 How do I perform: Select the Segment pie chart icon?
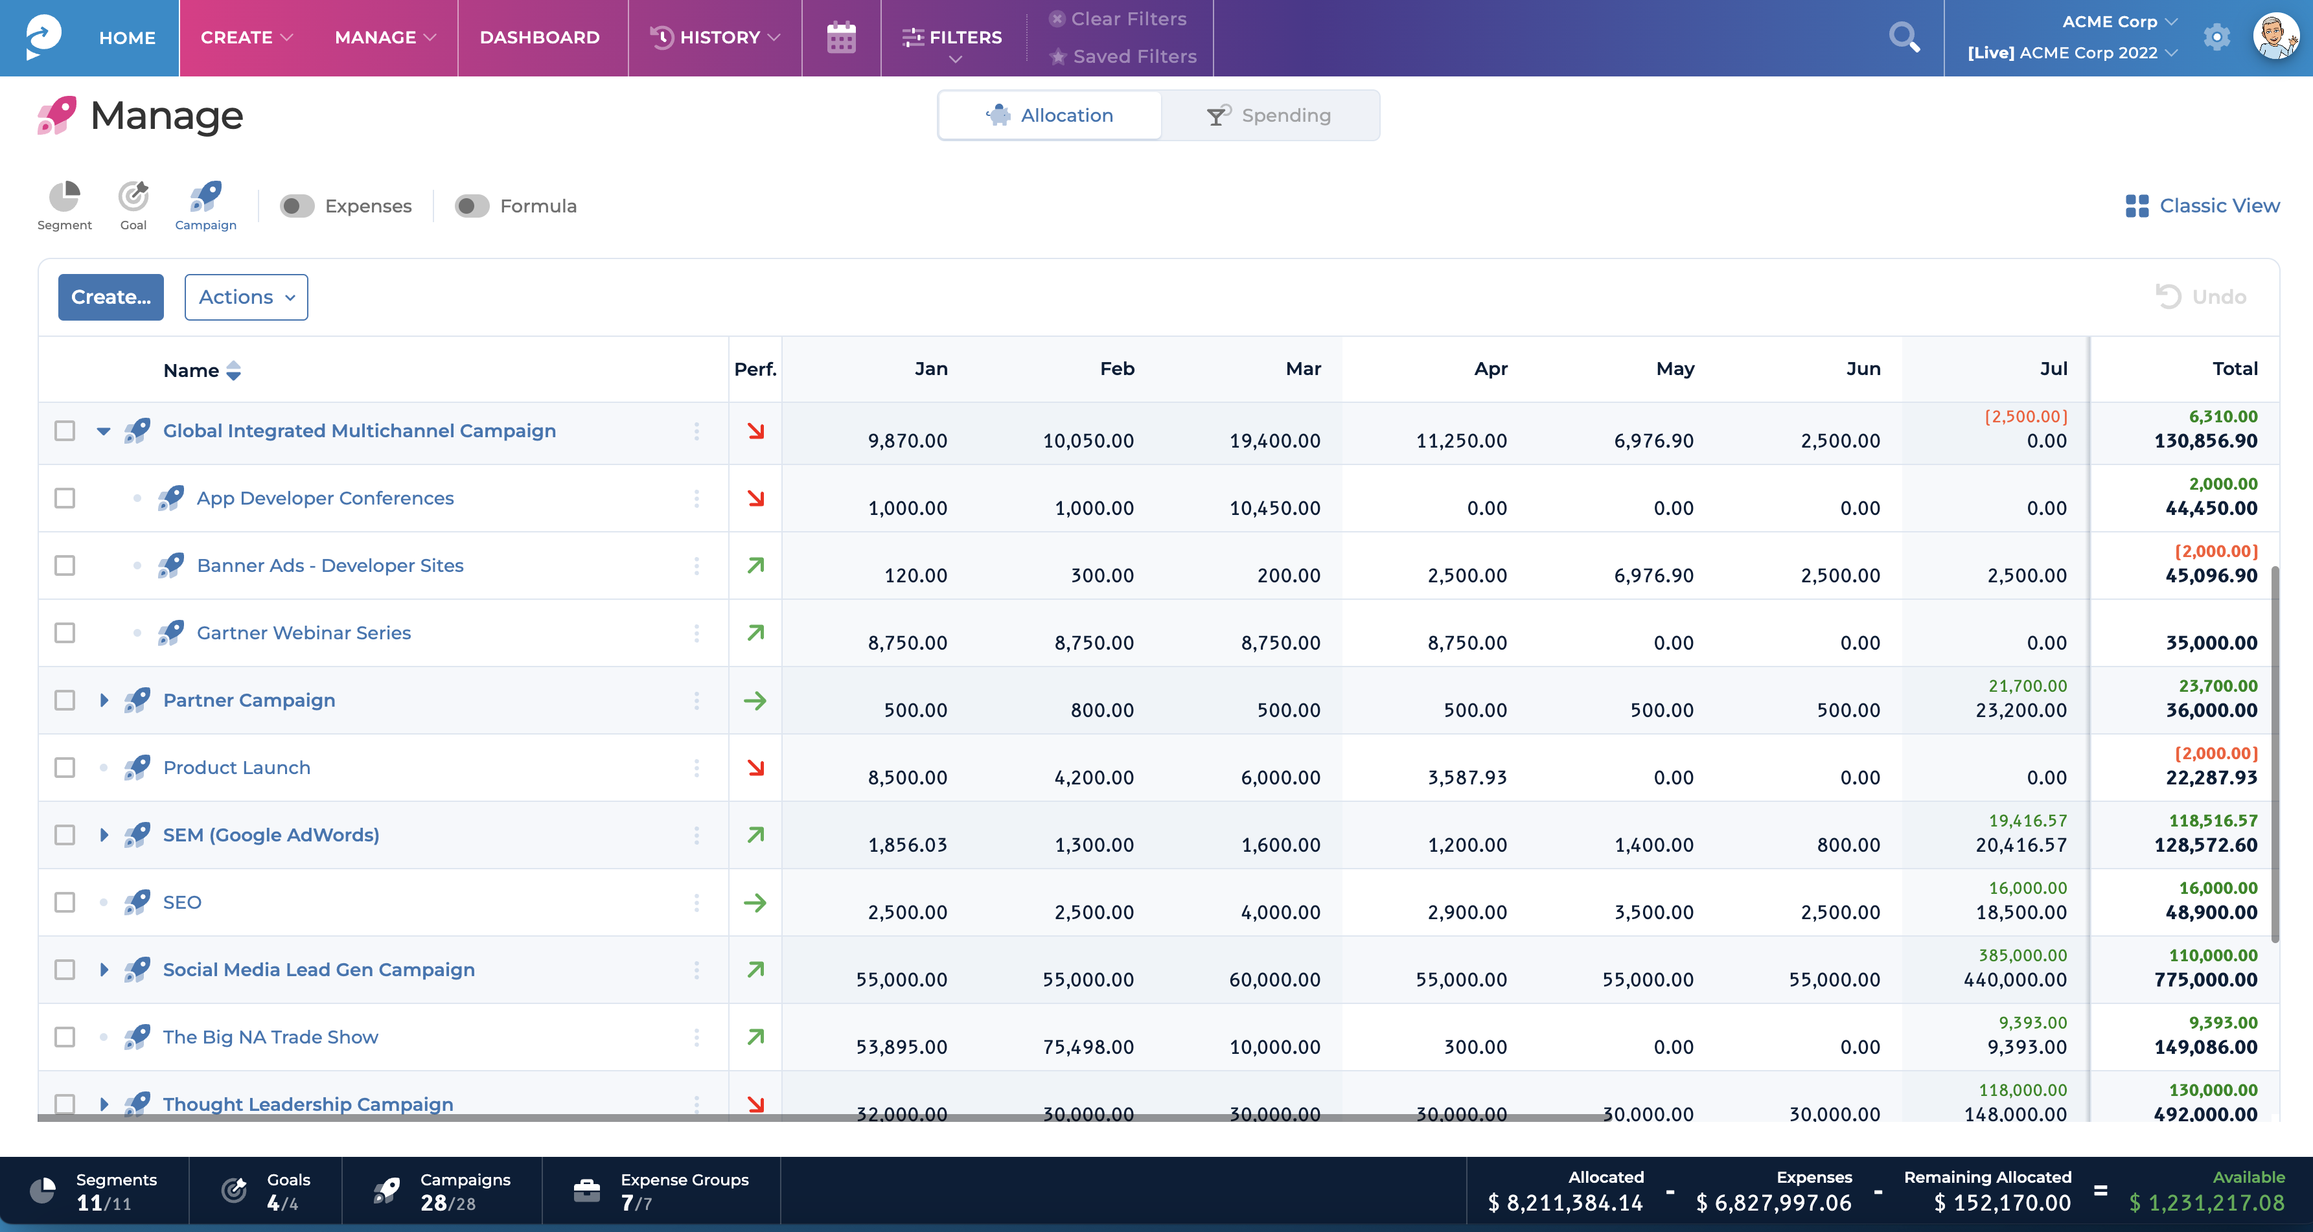pos(65,196)
